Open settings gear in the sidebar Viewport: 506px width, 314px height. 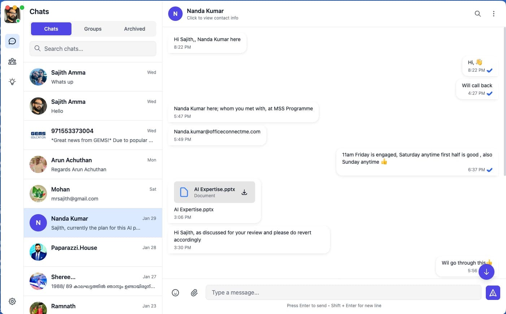pos(12,301)
